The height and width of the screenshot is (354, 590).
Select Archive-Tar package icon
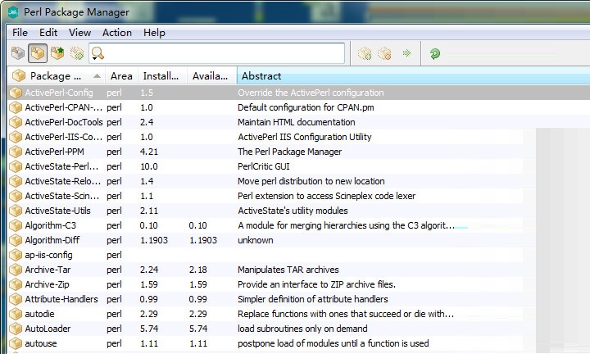[16, 270]
